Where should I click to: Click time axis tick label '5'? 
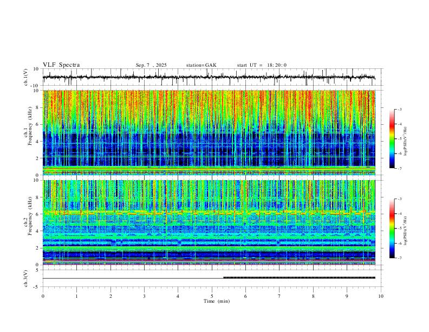pos(212,296)
